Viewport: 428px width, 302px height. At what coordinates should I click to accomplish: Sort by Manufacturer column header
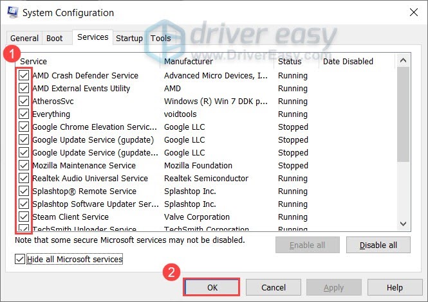[x=217, y=62]
